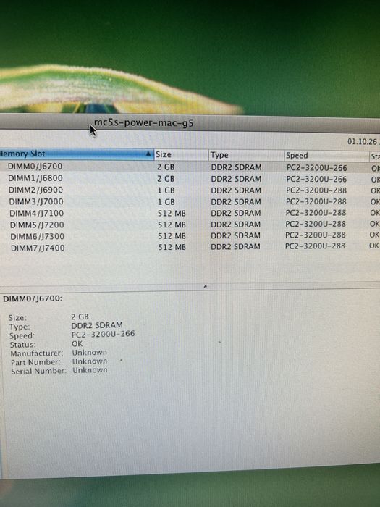380x507 pixels.
Task: Select the DIMM7/J7400 row
Action: tap(190, 248)
